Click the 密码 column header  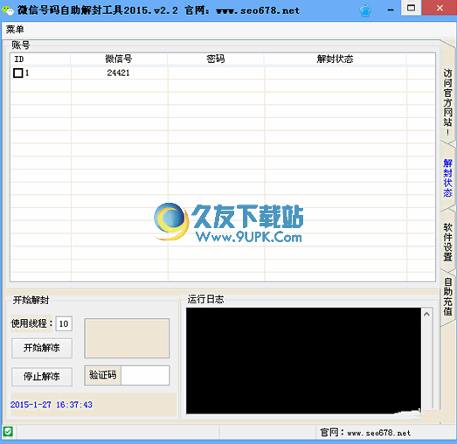(216, 59)
